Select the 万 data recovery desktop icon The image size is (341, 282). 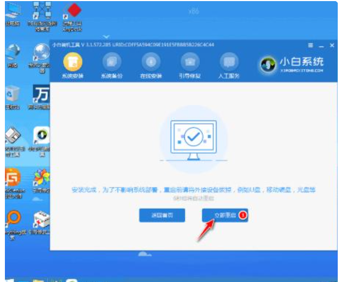[x=40, y=97]
